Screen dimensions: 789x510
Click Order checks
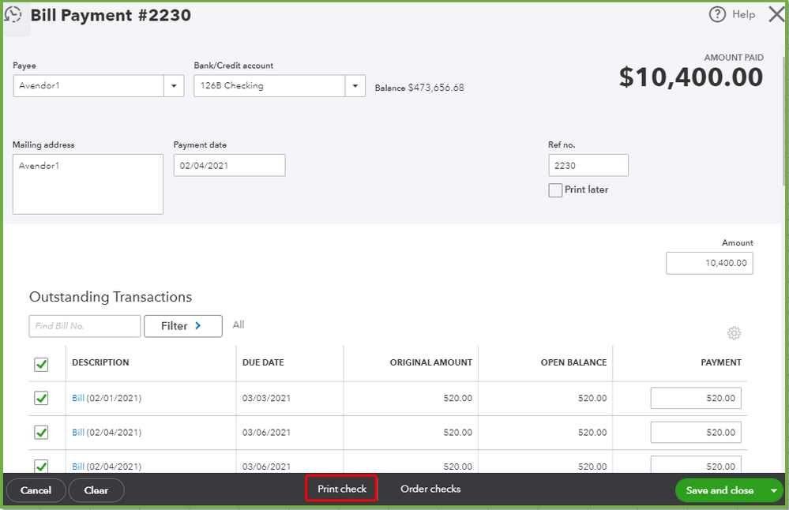click(430, 489)
